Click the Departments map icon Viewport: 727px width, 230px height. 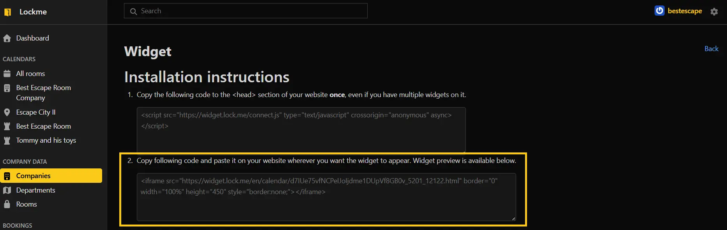click(7, 190)
